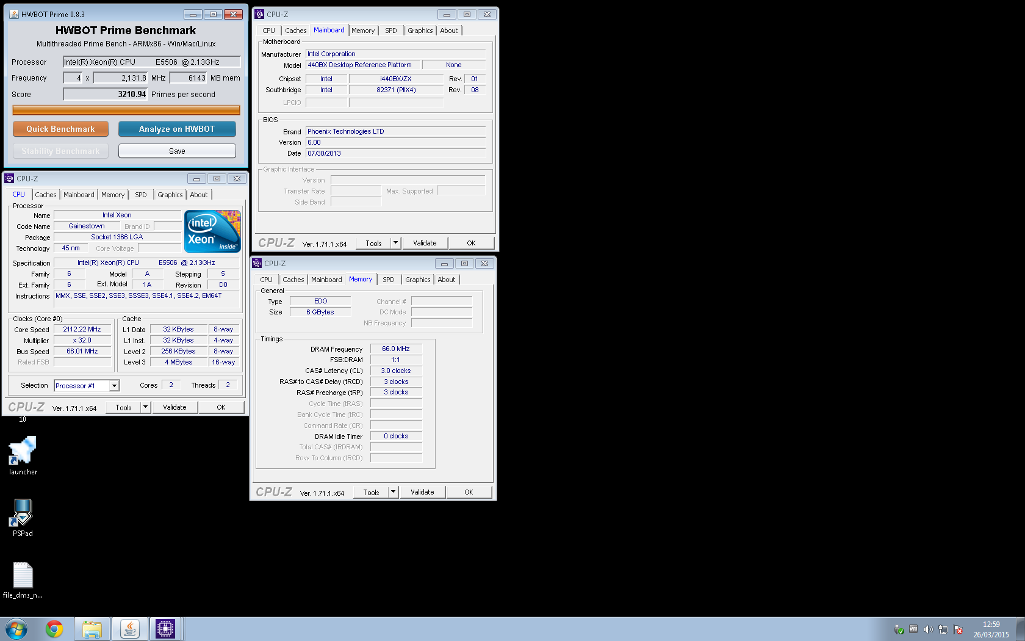Click the Intel Xeon inside logo
This screenshot has height=641, width=1025.
212,231
